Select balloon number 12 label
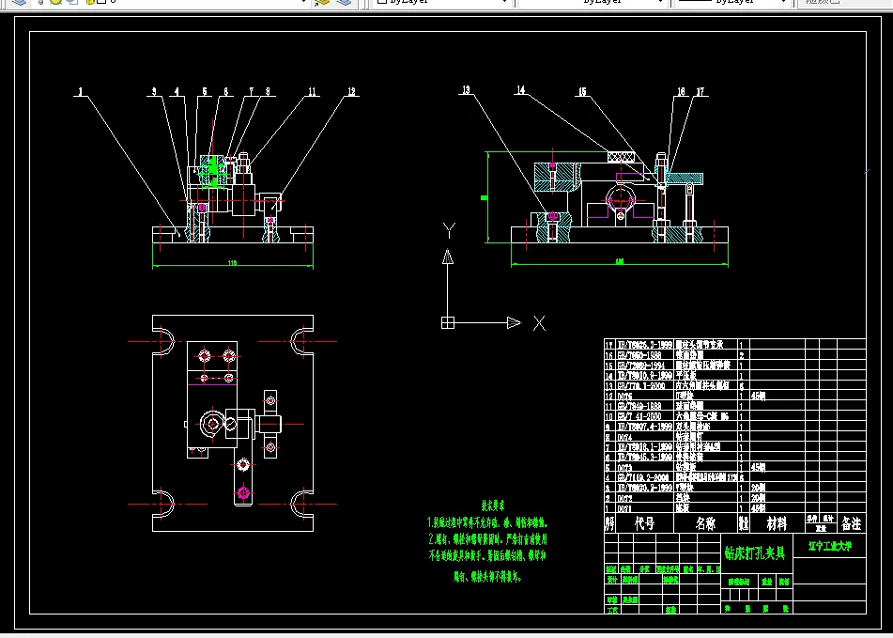Screen dimensions: 893x638 point(351,91)
